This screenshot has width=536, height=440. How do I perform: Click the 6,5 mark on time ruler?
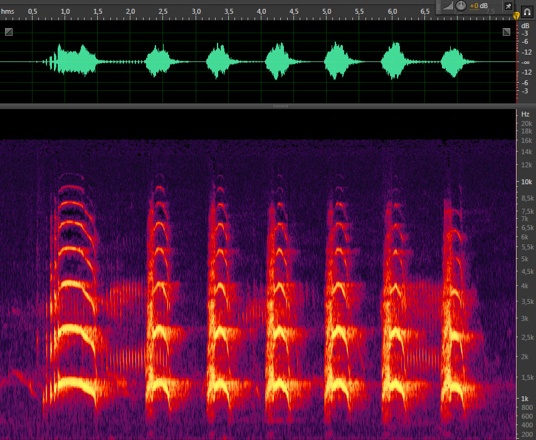pos(425,11)
